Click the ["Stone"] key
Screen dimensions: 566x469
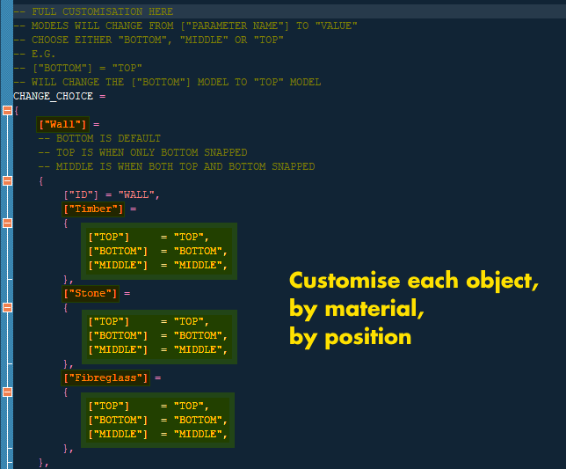tap(91, 293)
